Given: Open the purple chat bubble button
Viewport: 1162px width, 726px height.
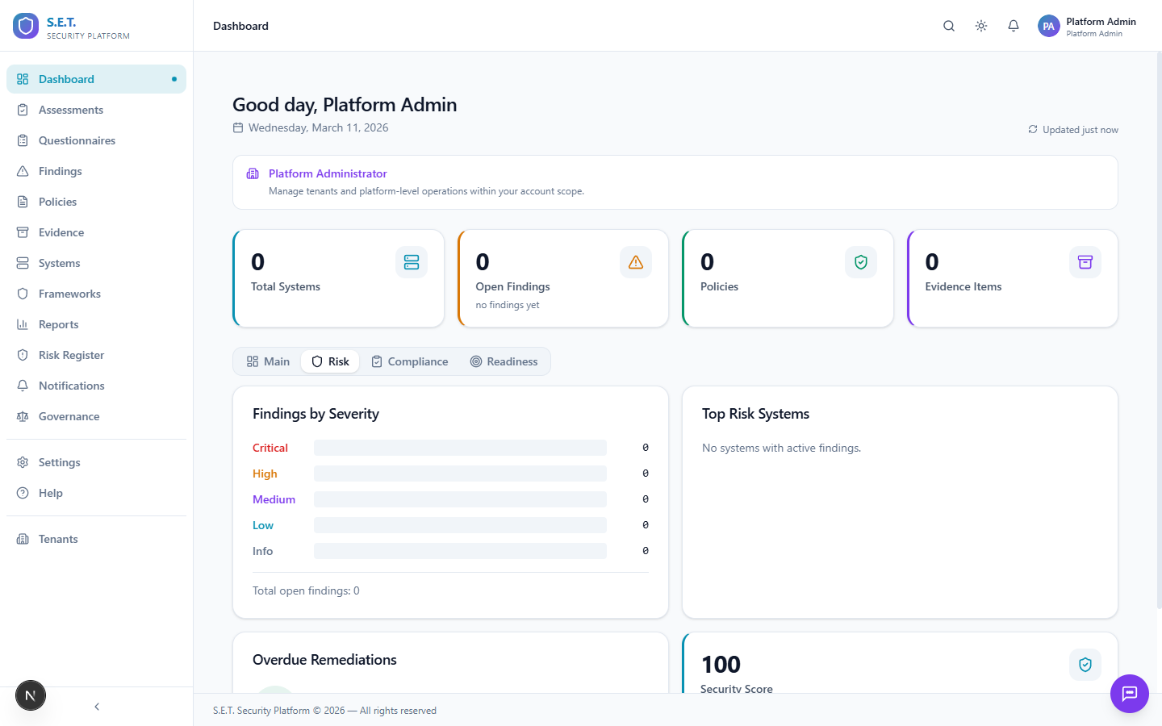Looking at the screenshot, I should (x=1130, y=694).
